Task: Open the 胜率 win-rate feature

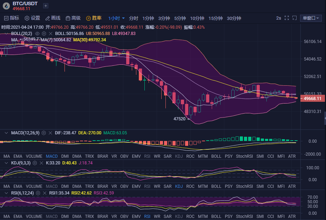Action: 94,18
